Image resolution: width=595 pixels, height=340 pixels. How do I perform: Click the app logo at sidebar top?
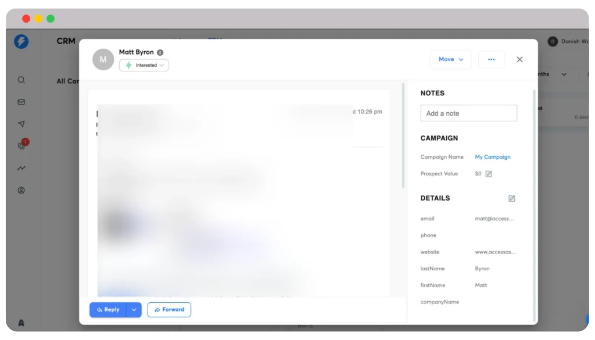pos(21,41)
